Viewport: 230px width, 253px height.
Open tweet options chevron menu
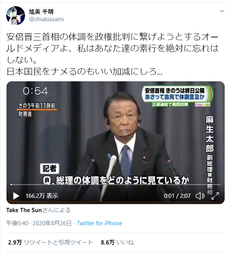(222, 11)
